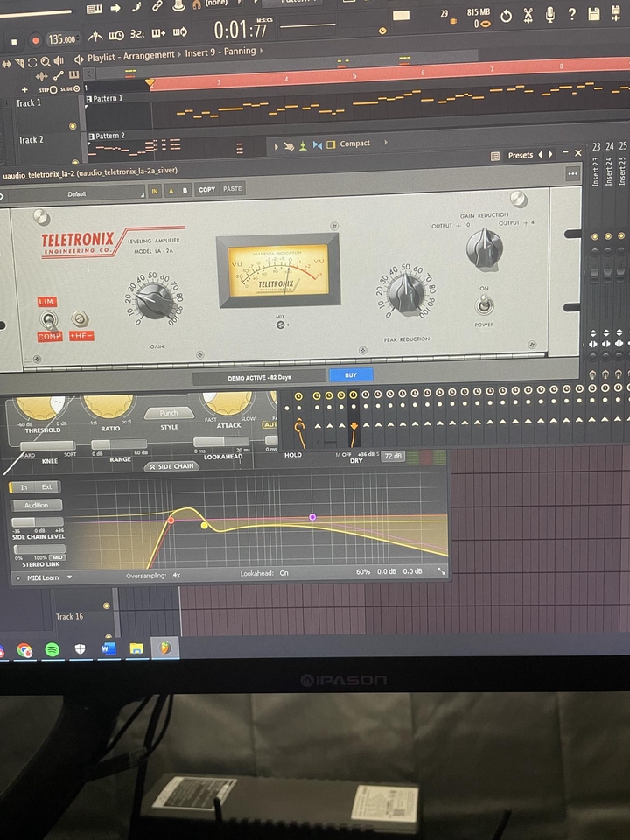
Task: Open mixer Compact layout dropdown
Action: pyautogui.click(x=354, y=143)
